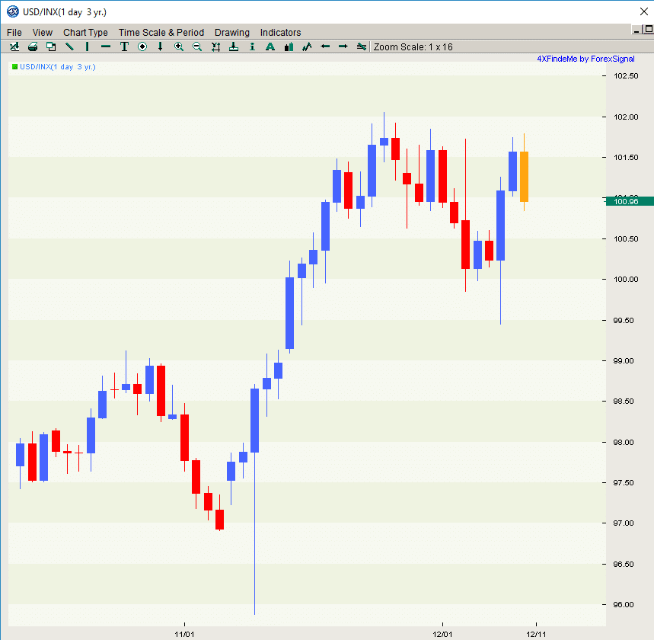Open the 4XFindeMe by ForexSignal link
This screenshot has width=654, height=640.
point(585,59)
